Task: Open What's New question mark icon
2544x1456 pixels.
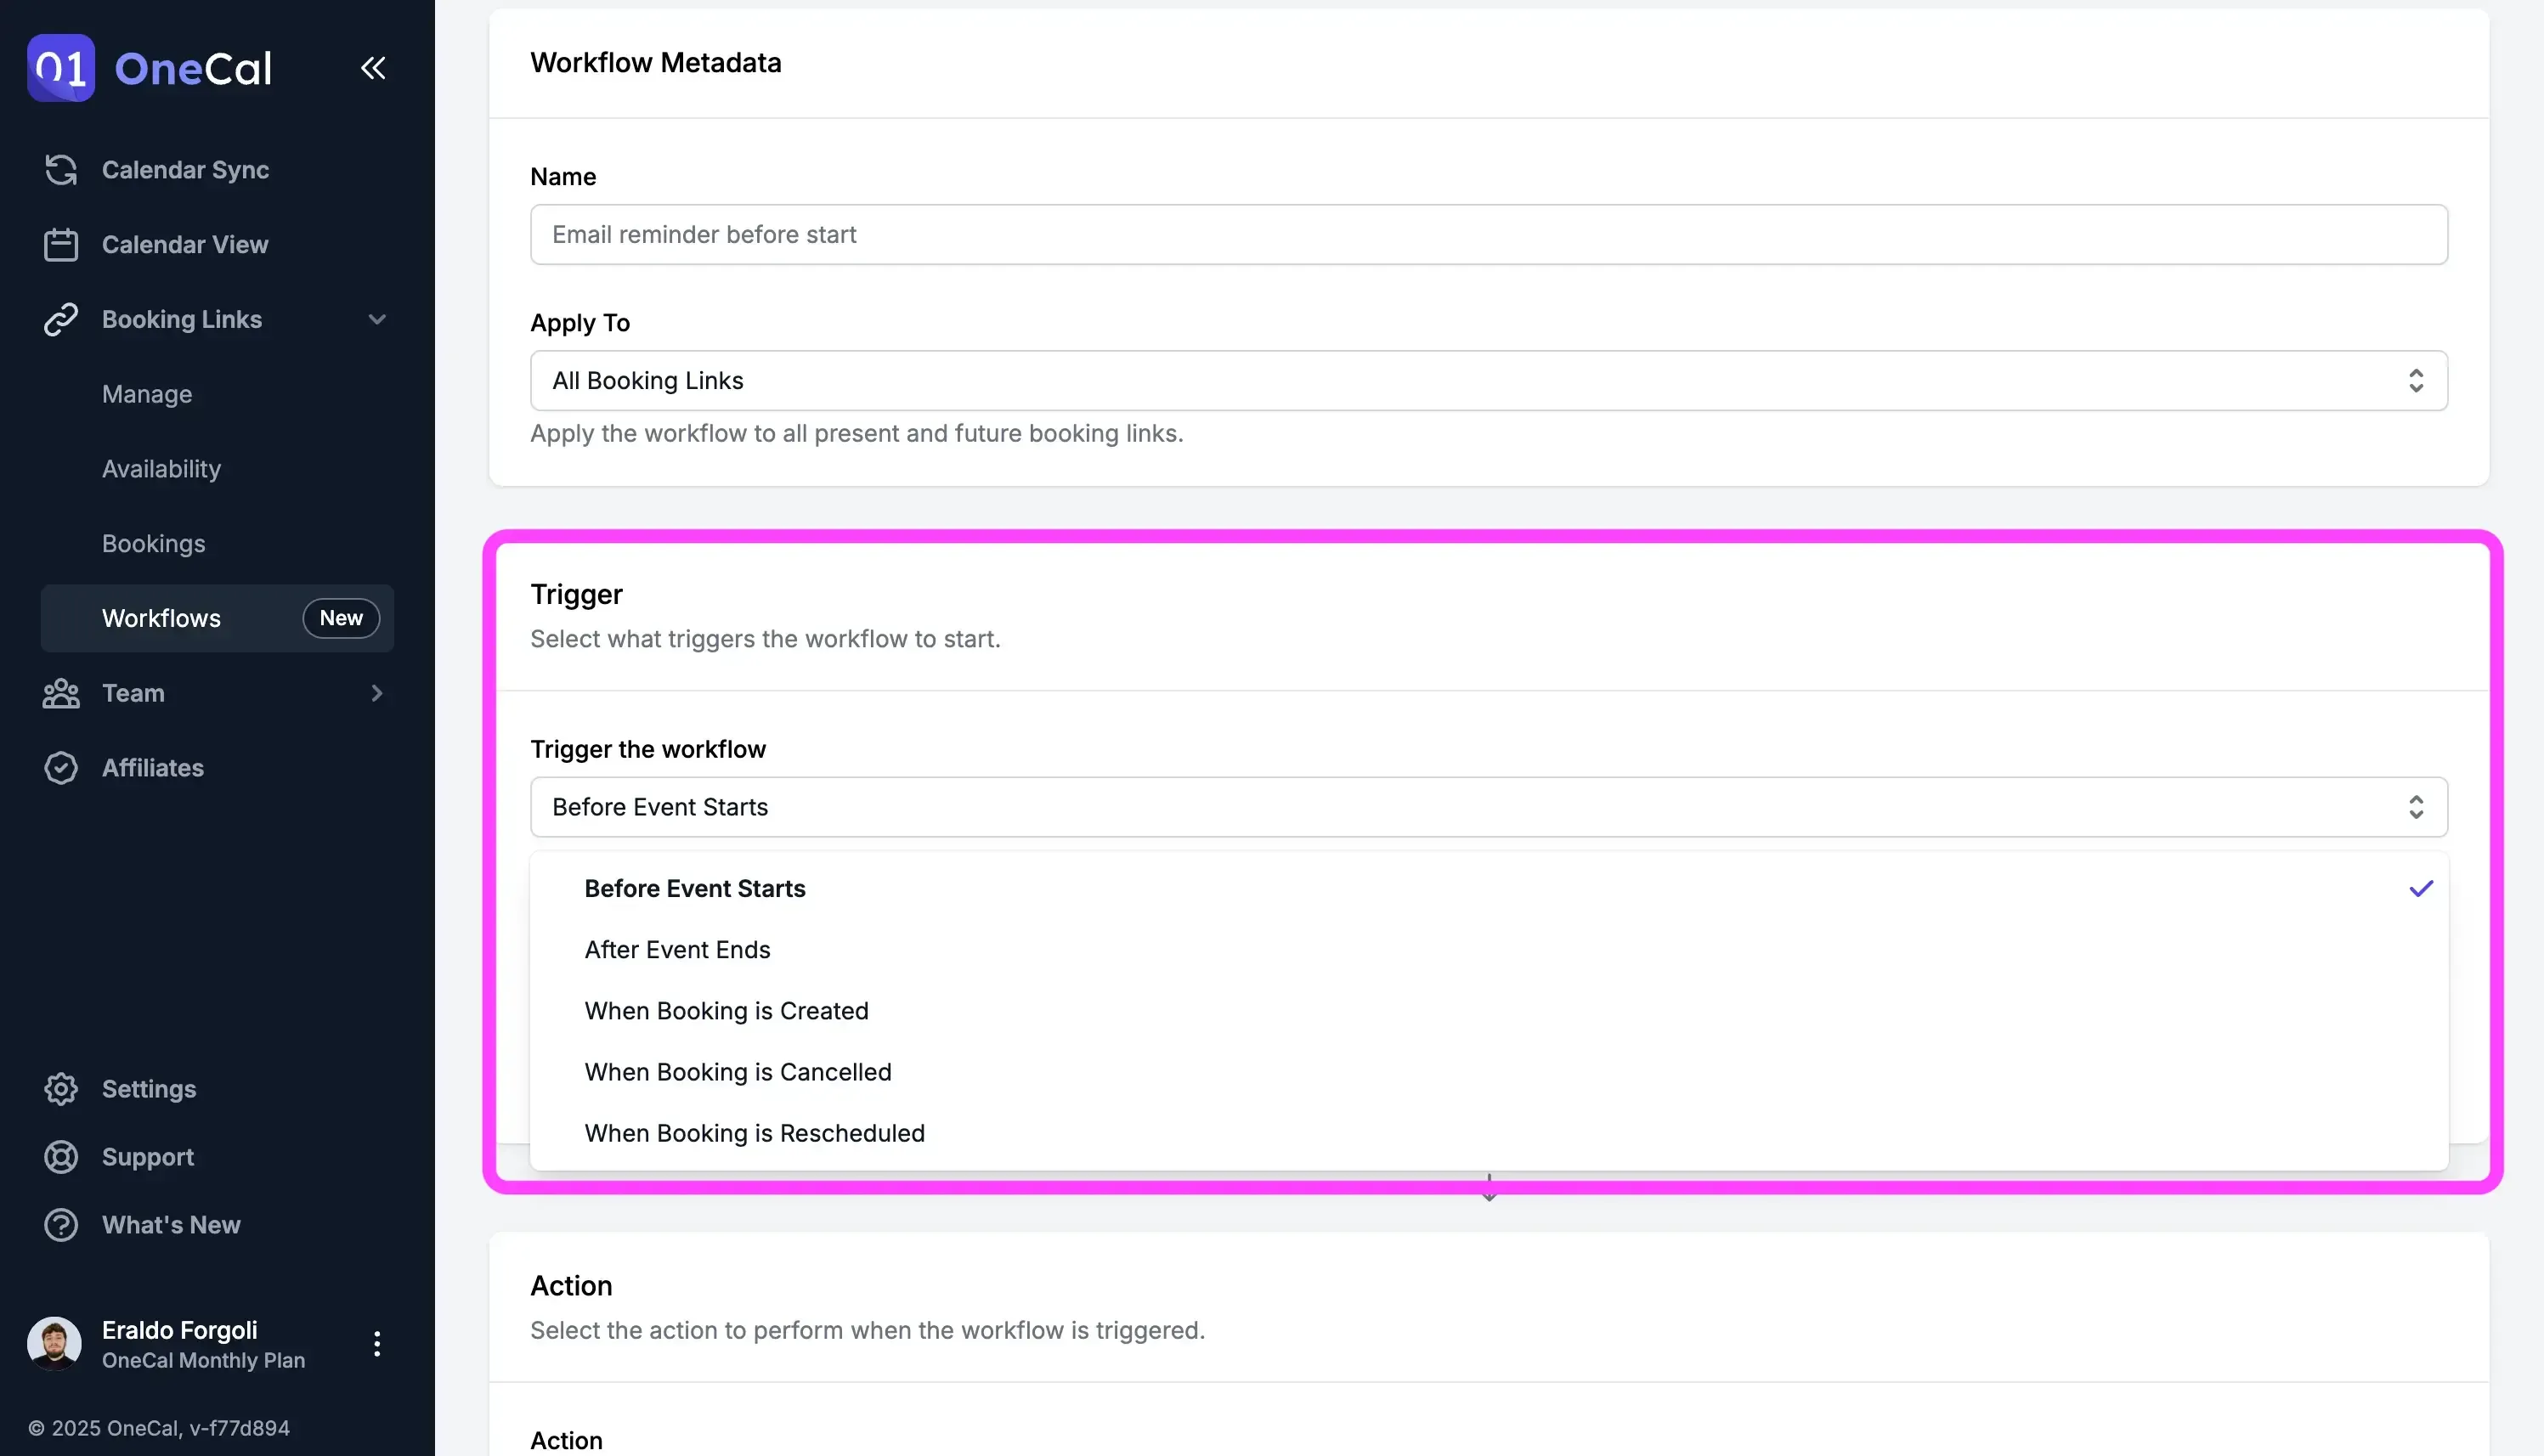Action: coord(61,1225)
